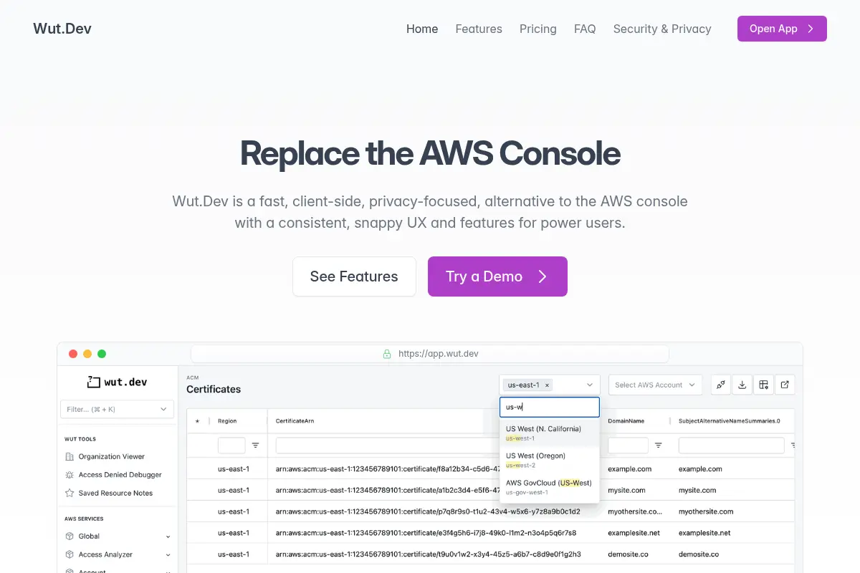Image resolution: width=860 pixels, height=573 pixels.
Task: Select AWS GovCloud (US-West) region
Action: pyautogui.click(x=550, y=487)
